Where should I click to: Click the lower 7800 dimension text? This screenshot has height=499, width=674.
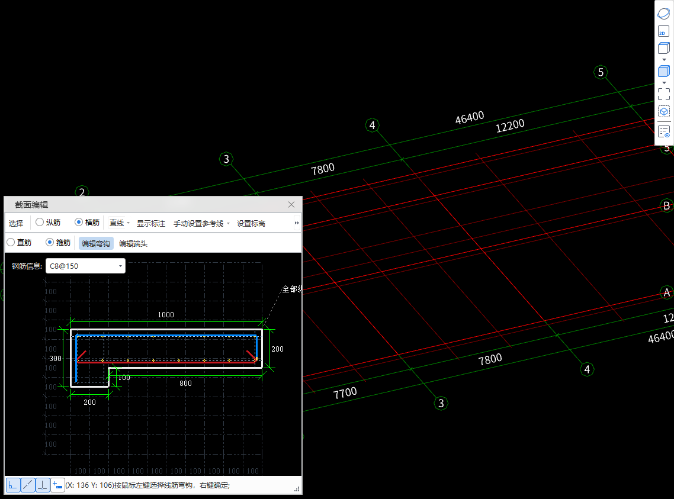click(x=490, y=359)
